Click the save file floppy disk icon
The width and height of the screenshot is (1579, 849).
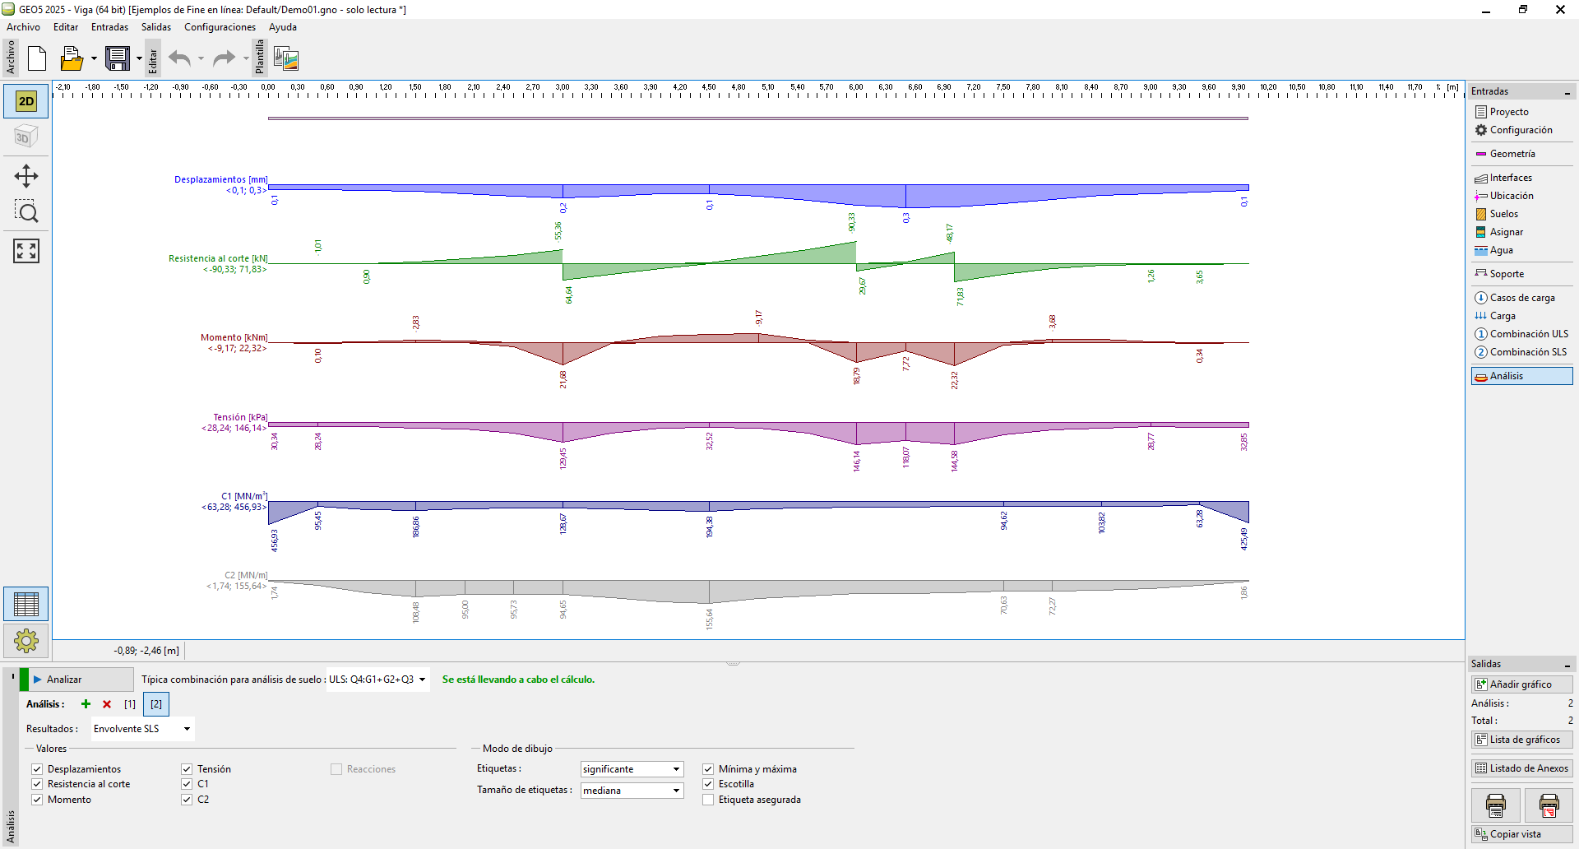[118, 58]
